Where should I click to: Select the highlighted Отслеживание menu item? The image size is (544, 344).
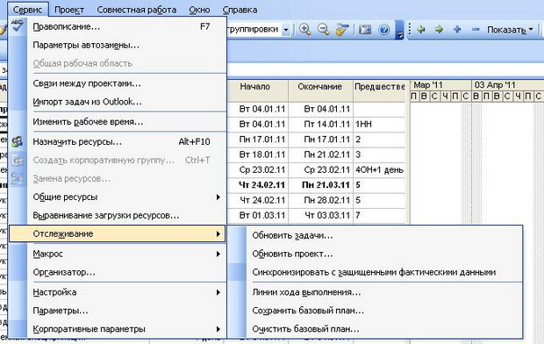click(x=118, y=233)
